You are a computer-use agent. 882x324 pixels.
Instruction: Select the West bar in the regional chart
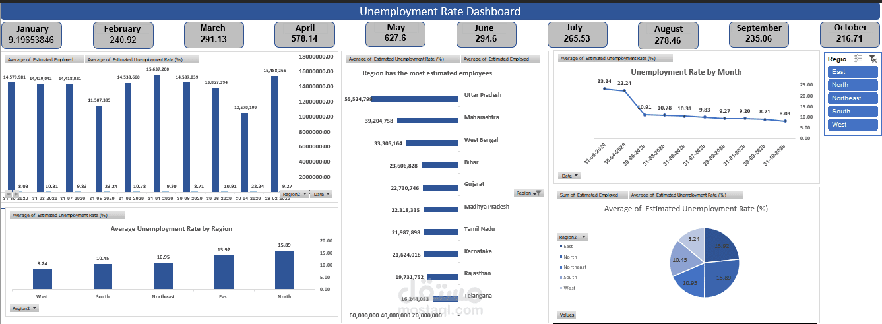(x=42, y=279)
